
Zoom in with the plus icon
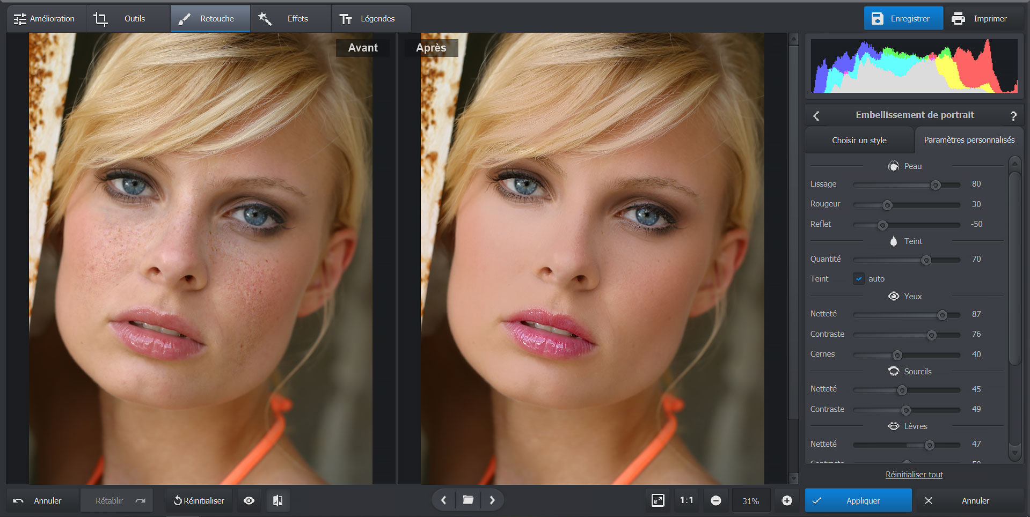(787, 500)
